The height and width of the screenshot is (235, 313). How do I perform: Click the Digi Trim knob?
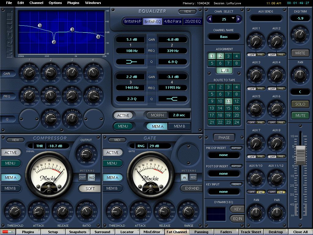(300, 34)
